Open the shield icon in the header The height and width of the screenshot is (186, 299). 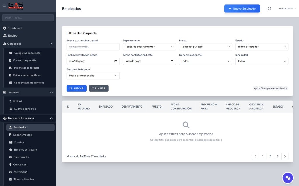pos(269,8)
